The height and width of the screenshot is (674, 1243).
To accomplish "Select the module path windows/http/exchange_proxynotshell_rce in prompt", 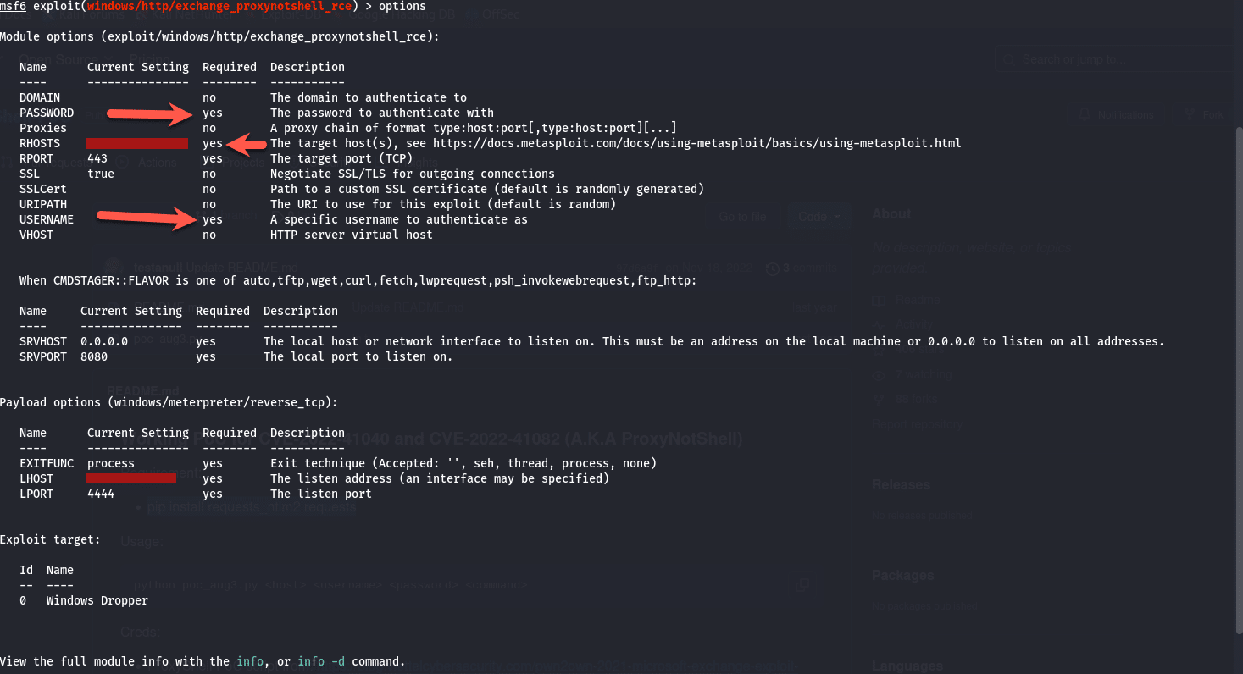I will coord(219,7).
